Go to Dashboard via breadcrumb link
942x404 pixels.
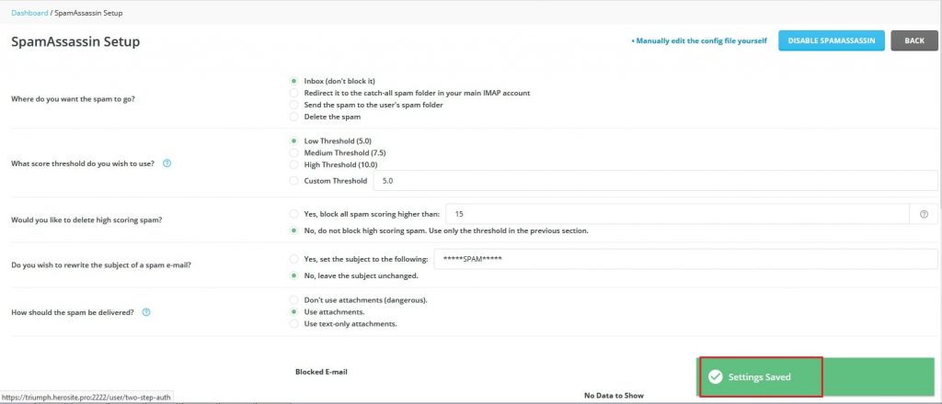coord(29,13)
